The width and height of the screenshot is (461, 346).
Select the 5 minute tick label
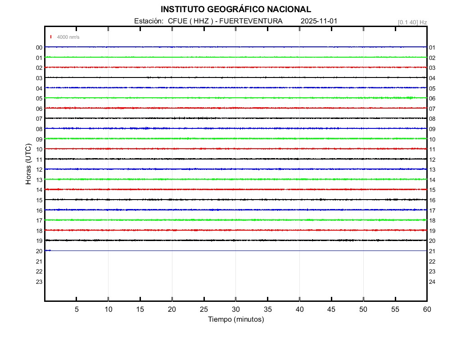77,309
